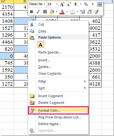Viewport: 114px width, 136px height.
Task: Apply Percent Style formatting
Action: (x=86, y=4)
